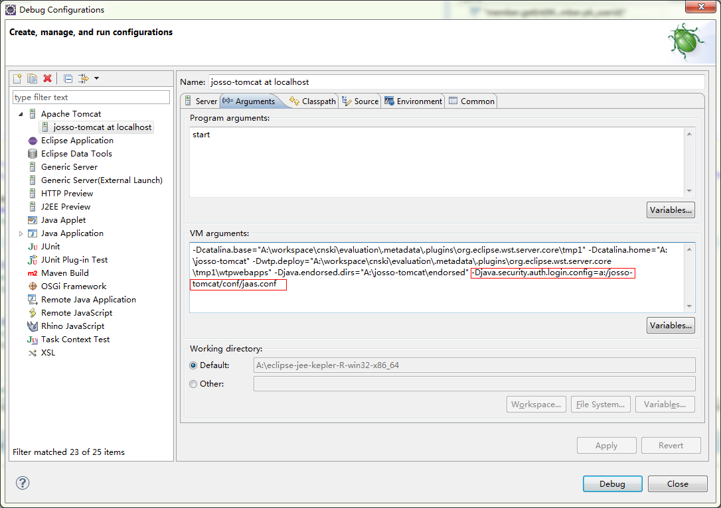Viewport: 721px width, 508px height.
Task: Select Remote Java Application tree entry
Action: (x=88, y=300)
